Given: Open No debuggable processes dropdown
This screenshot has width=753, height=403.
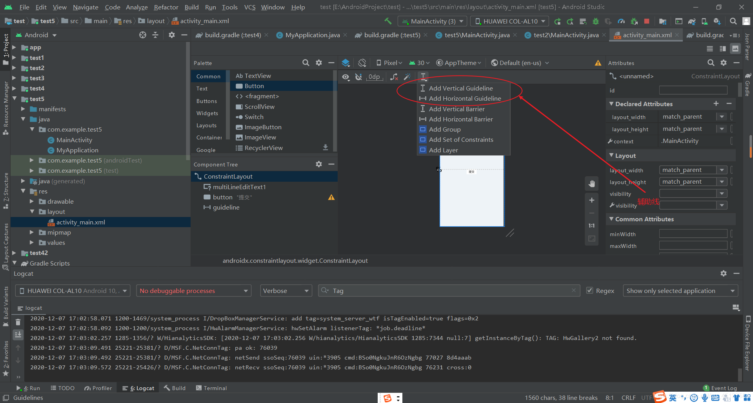Looking at the screenshot, I should click(194, 291).
